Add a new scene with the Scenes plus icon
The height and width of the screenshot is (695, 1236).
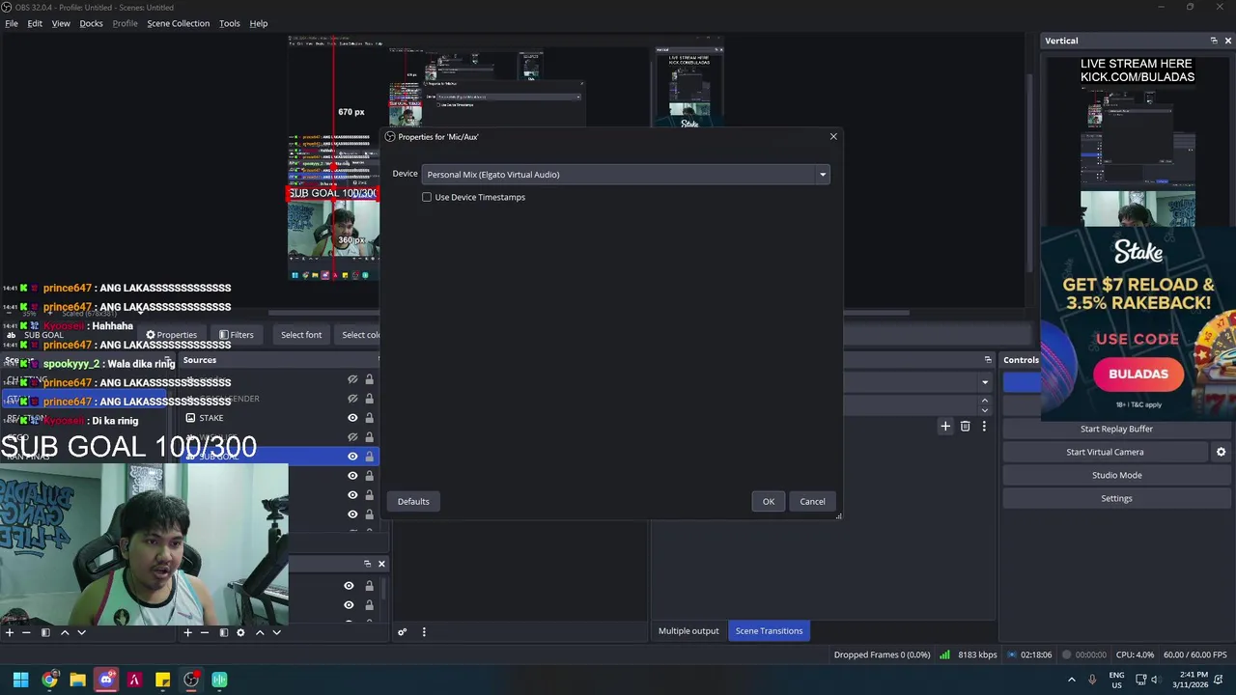point(9,632)
